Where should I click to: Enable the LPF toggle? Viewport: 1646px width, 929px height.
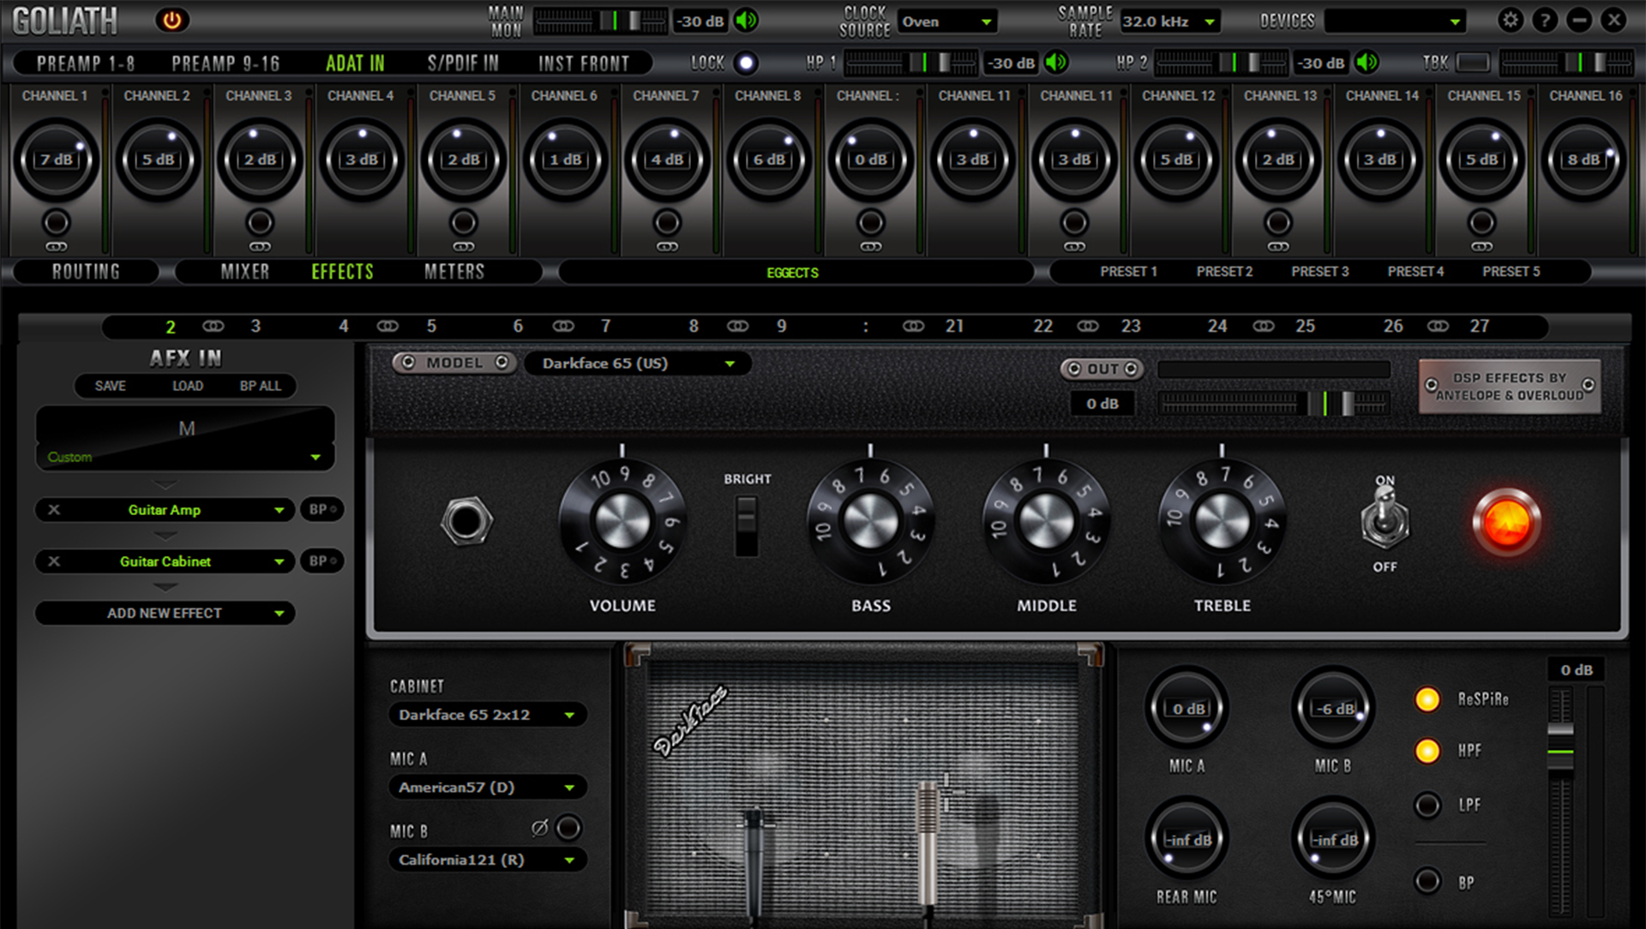(x=1427, y=806)
